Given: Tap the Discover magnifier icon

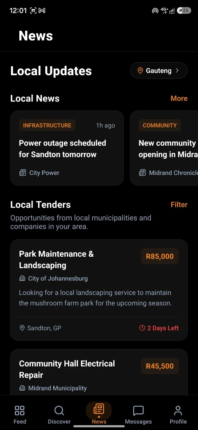Looking at the screenshot, I should click(x=59, y=410).
